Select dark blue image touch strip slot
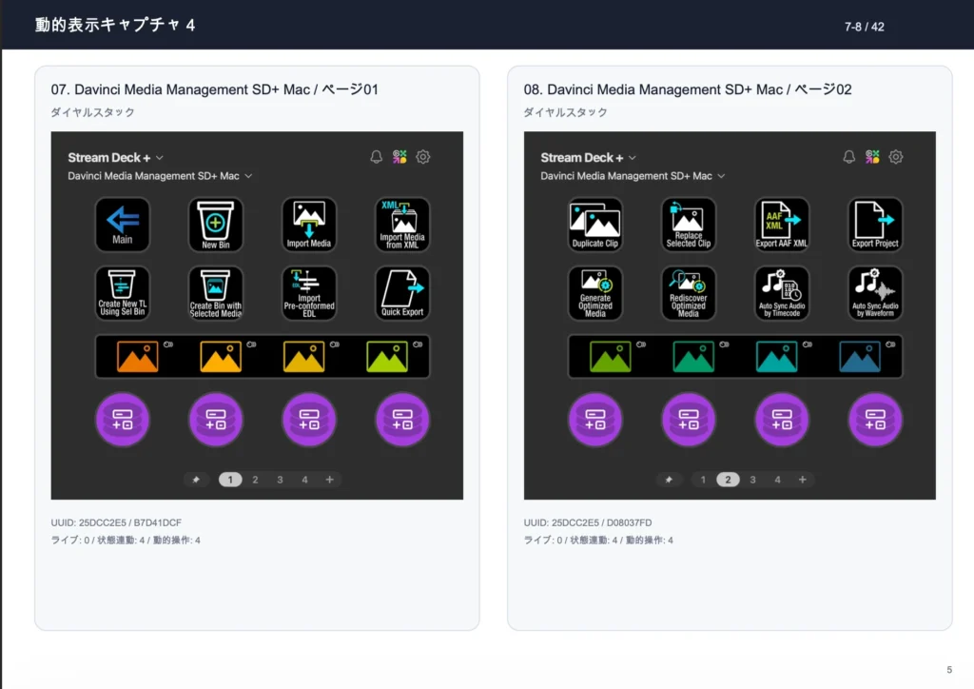The width and height of the screenshot is (974, 689). click(860, 357)
